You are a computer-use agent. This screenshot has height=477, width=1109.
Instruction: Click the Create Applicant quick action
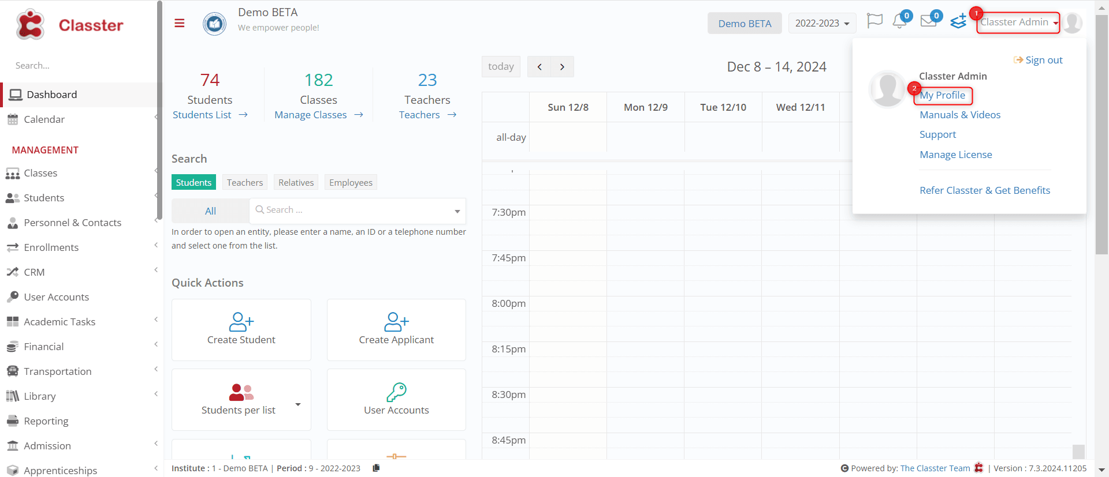click(x=396, y=330)
